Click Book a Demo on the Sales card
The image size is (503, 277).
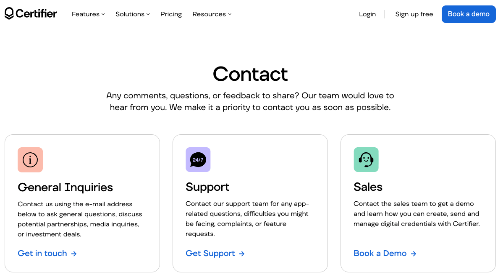pos(380,254)
